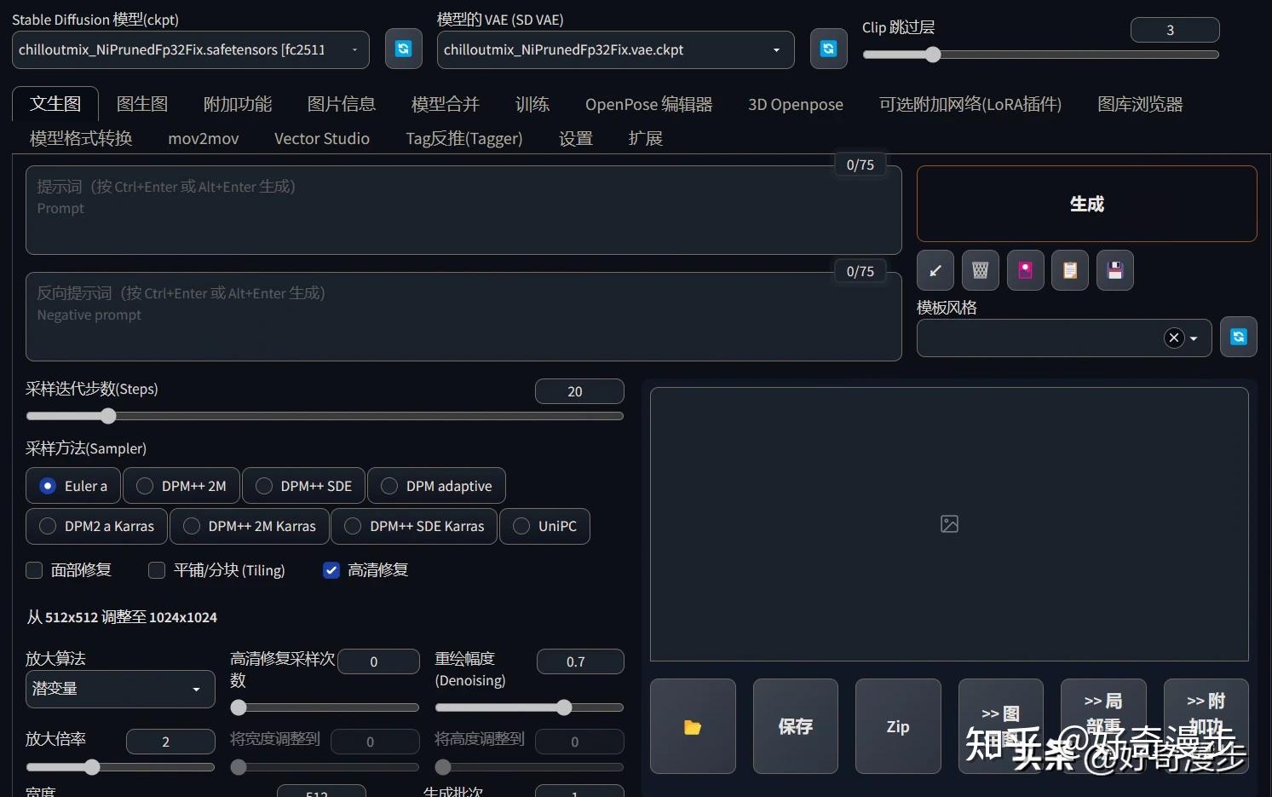Click the arrow icon to read last parameters
Image resolution: width=1272 pixels, height=797 pixels.
935,271
